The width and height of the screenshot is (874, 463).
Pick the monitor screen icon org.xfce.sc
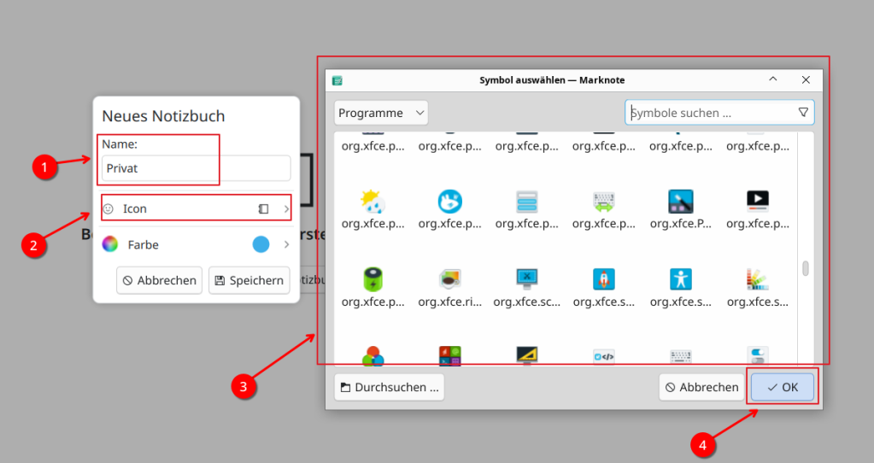(x=526, y=279)
